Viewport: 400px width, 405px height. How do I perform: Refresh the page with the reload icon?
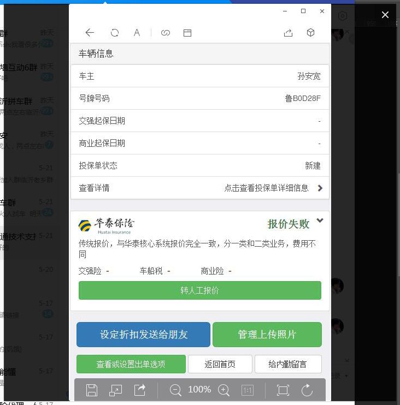pos(115,33)
